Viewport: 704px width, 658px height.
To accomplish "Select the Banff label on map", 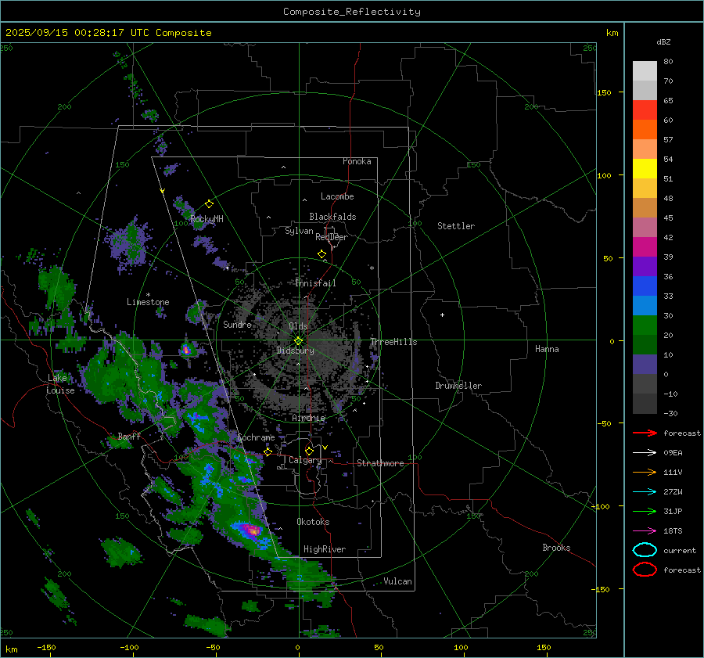I will [129, 436].
